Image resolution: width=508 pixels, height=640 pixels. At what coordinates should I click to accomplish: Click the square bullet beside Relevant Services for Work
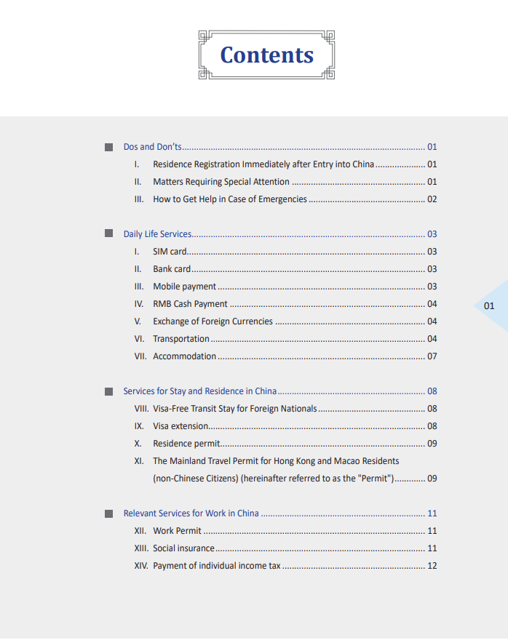coord(108,513)
